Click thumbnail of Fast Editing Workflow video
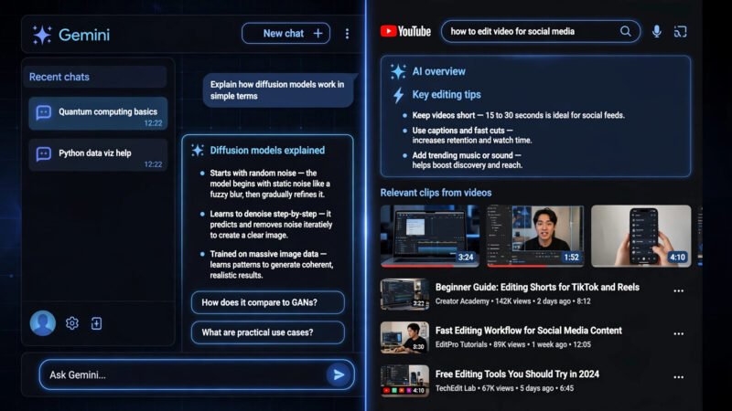732x411 pixels. point(404,337)
